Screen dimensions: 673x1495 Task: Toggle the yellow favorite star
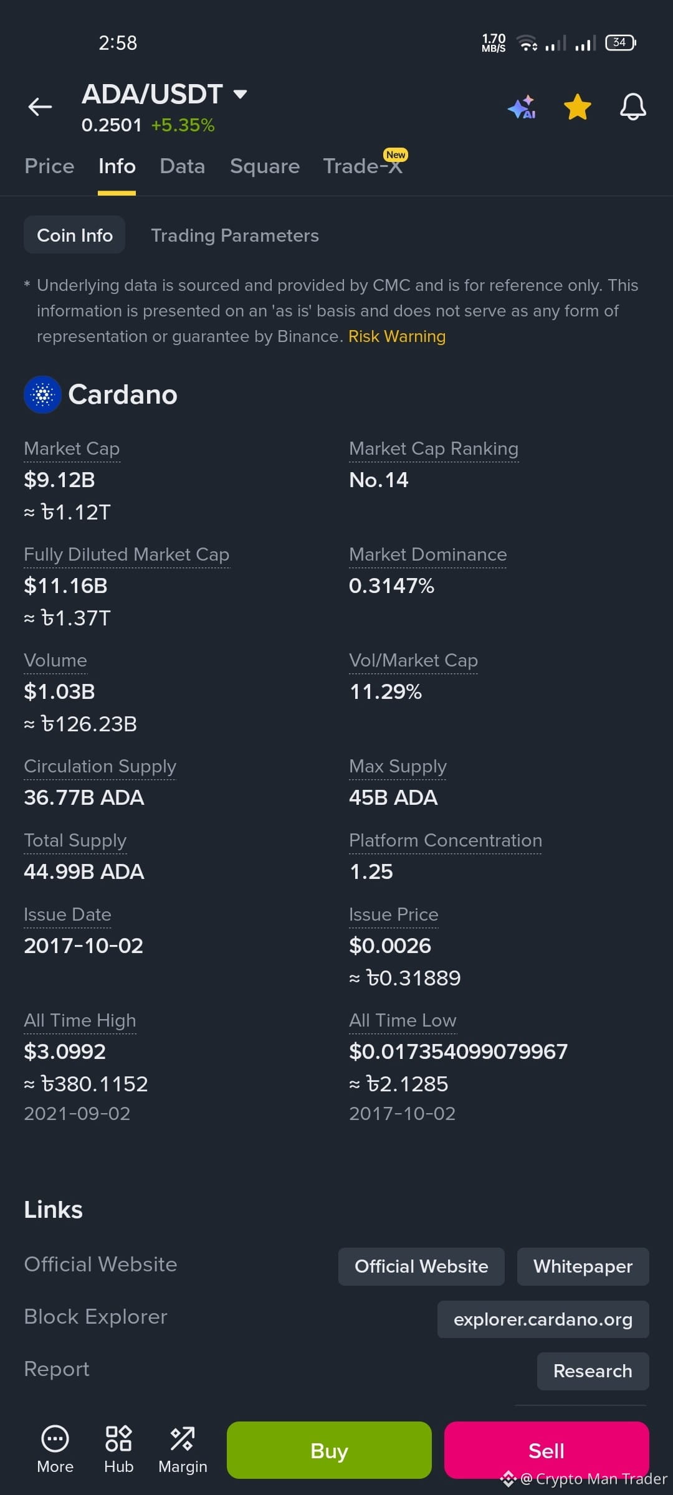point(578,107)
